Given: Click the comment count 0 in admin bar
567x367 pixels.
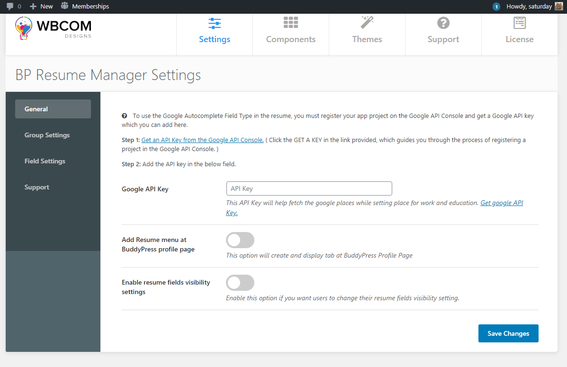Looking at the screenshot, I should click(19, 6).
